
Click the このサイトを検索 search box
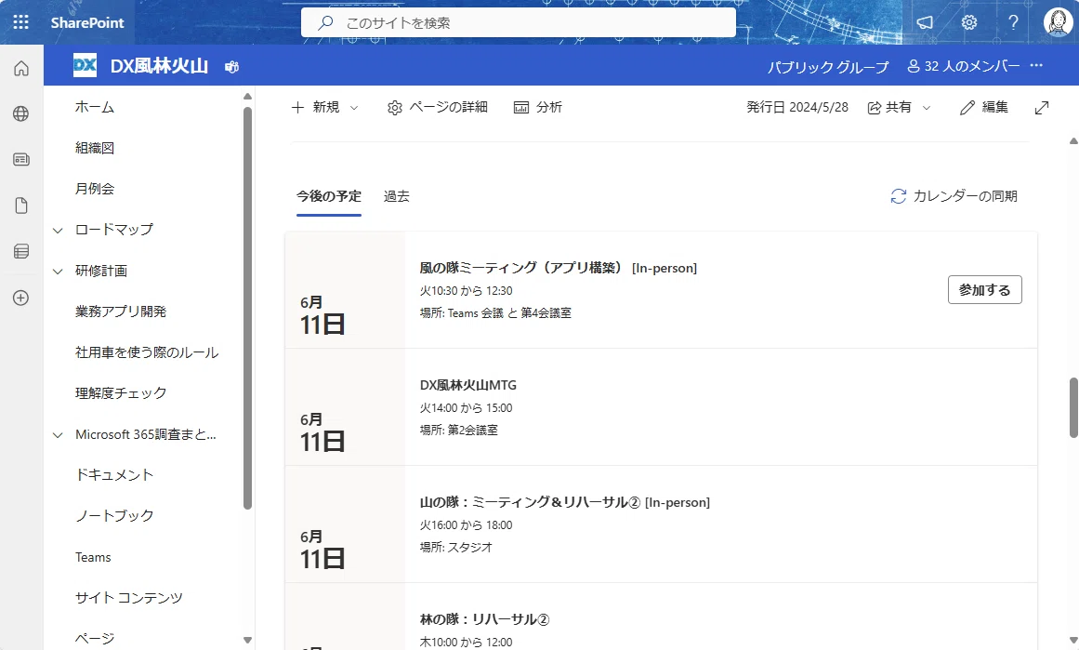[519, 22]
